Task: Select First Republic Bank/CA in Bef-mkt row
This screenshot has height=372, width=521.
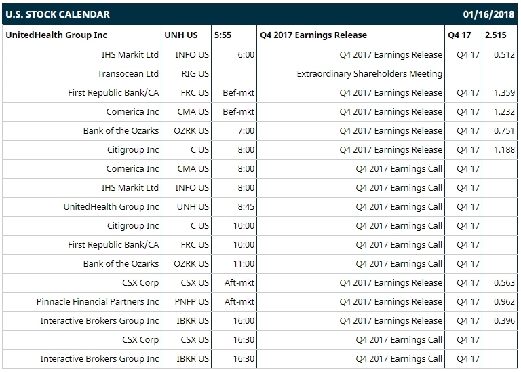Action: pos(113,92)
